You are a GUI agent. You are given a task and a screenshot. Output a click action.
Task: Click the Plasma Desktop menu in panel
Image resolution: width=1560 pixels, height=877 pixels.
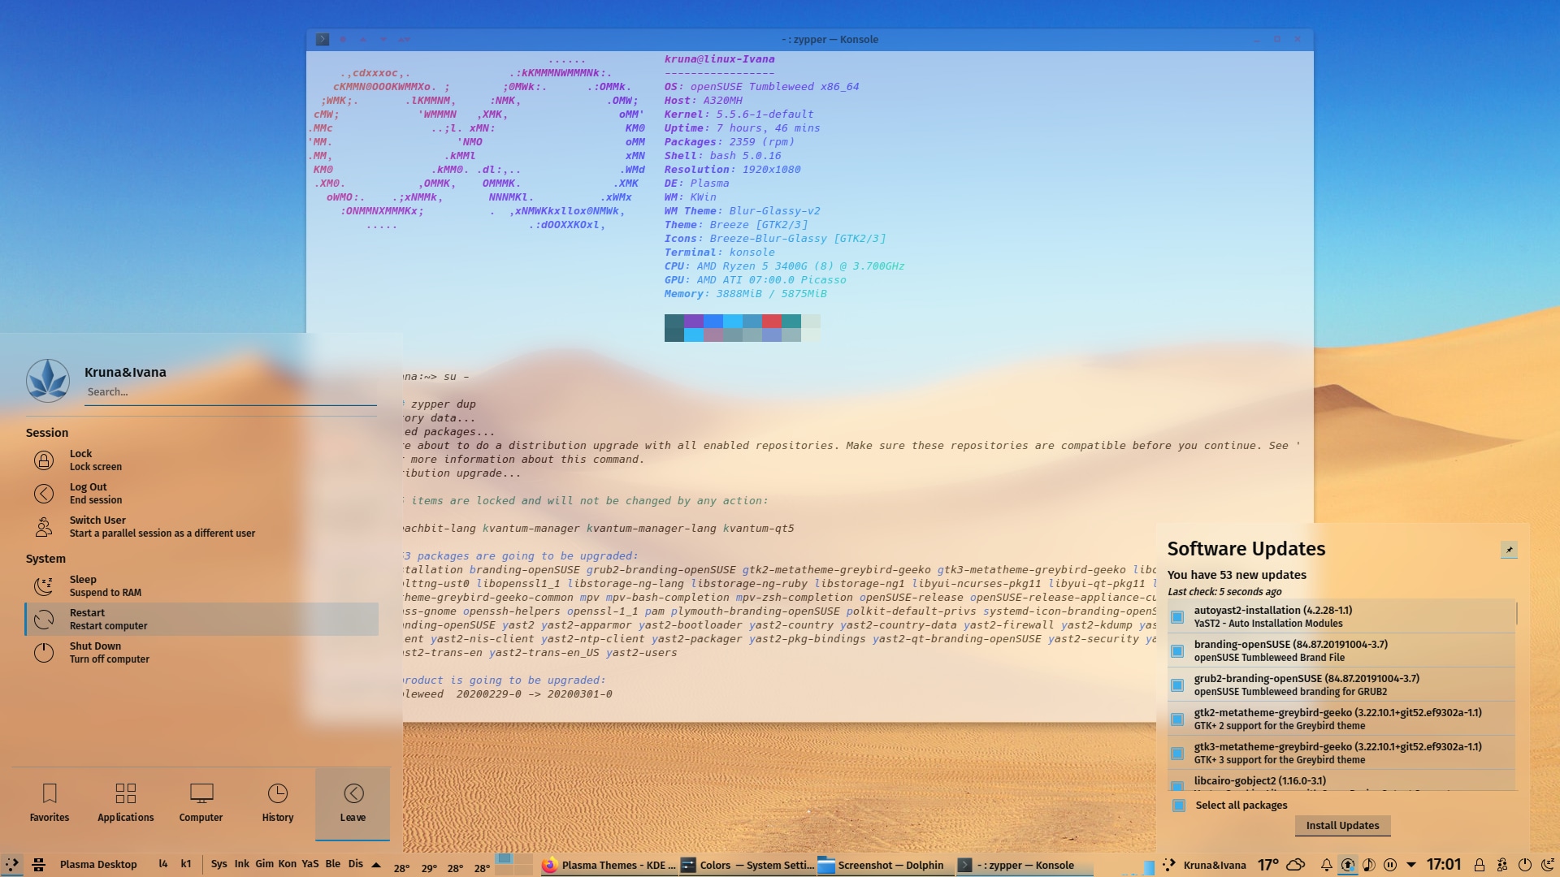pyautogui.click(x=98, y=865)
